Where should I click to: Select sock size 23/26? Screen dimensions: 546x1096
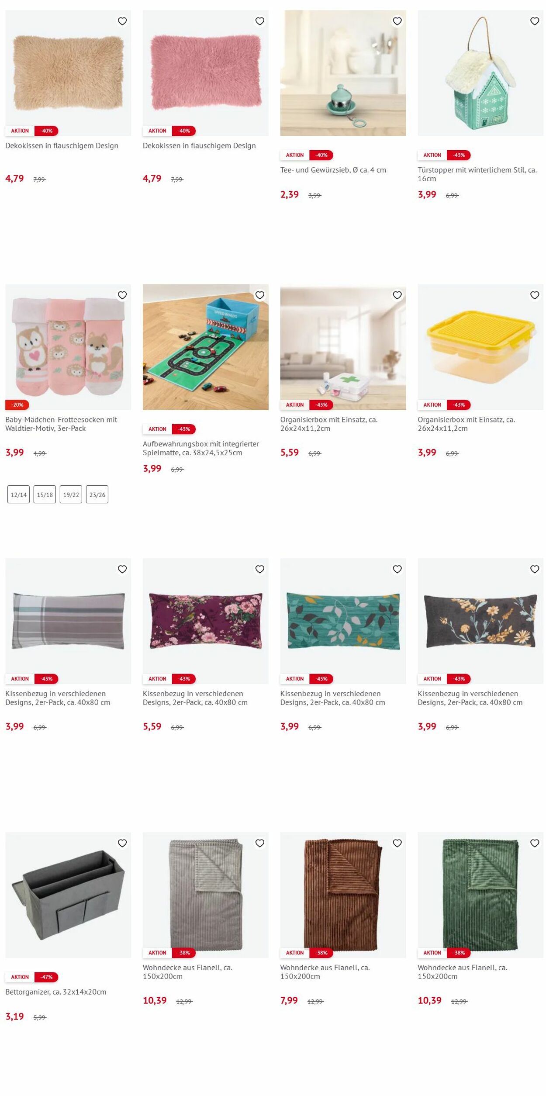point(97,494)
